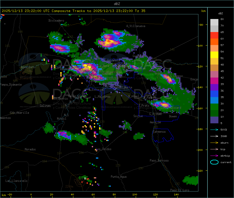Click the 'R_Padre' map label

[x=149, y=98]
